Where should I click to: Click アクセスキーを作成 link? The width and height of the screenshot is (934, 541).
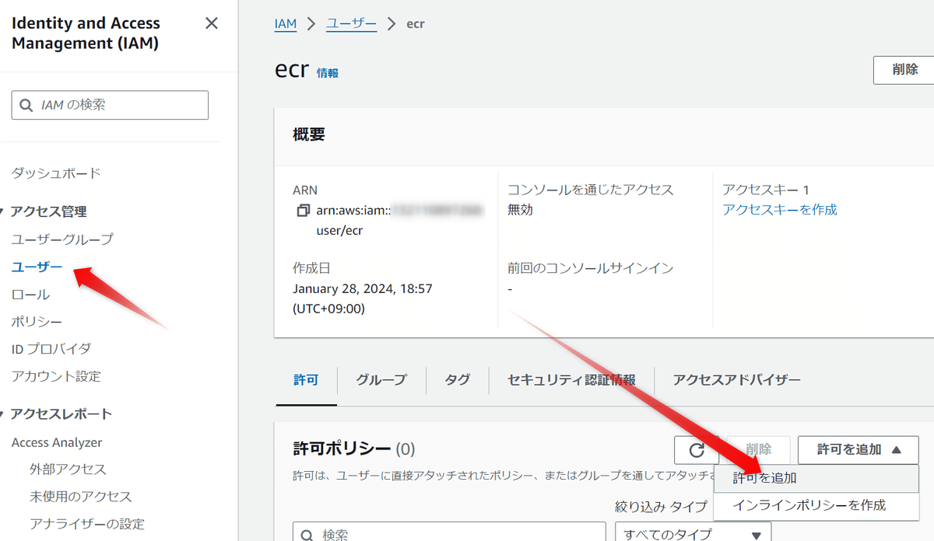pos(780,210)
